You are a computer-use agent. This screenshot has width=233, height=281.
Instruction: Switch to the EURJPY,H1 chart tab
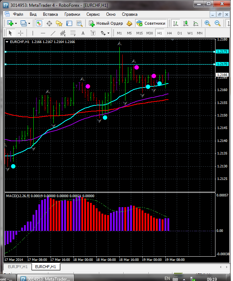click(x=18, y=267)
